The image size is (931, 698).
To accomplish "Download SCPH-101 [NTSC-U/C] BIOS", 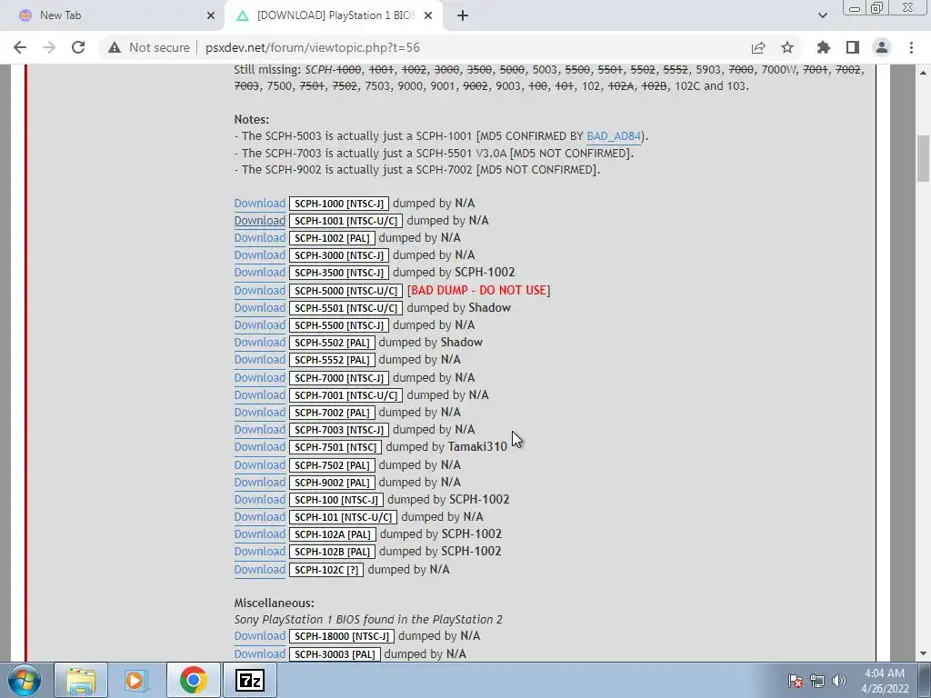I will click(x=259, y=517).
